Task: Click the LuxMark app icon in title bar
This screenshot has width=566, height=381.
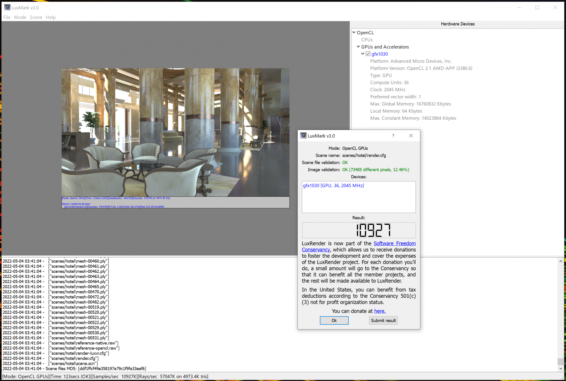Action: [x=7, y=7]
